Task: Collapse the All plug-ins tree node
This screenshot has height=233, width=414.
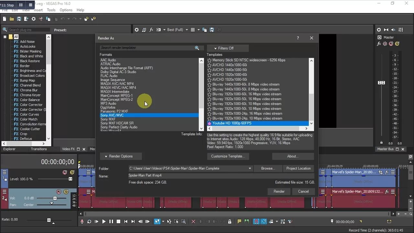Action: 5,37
